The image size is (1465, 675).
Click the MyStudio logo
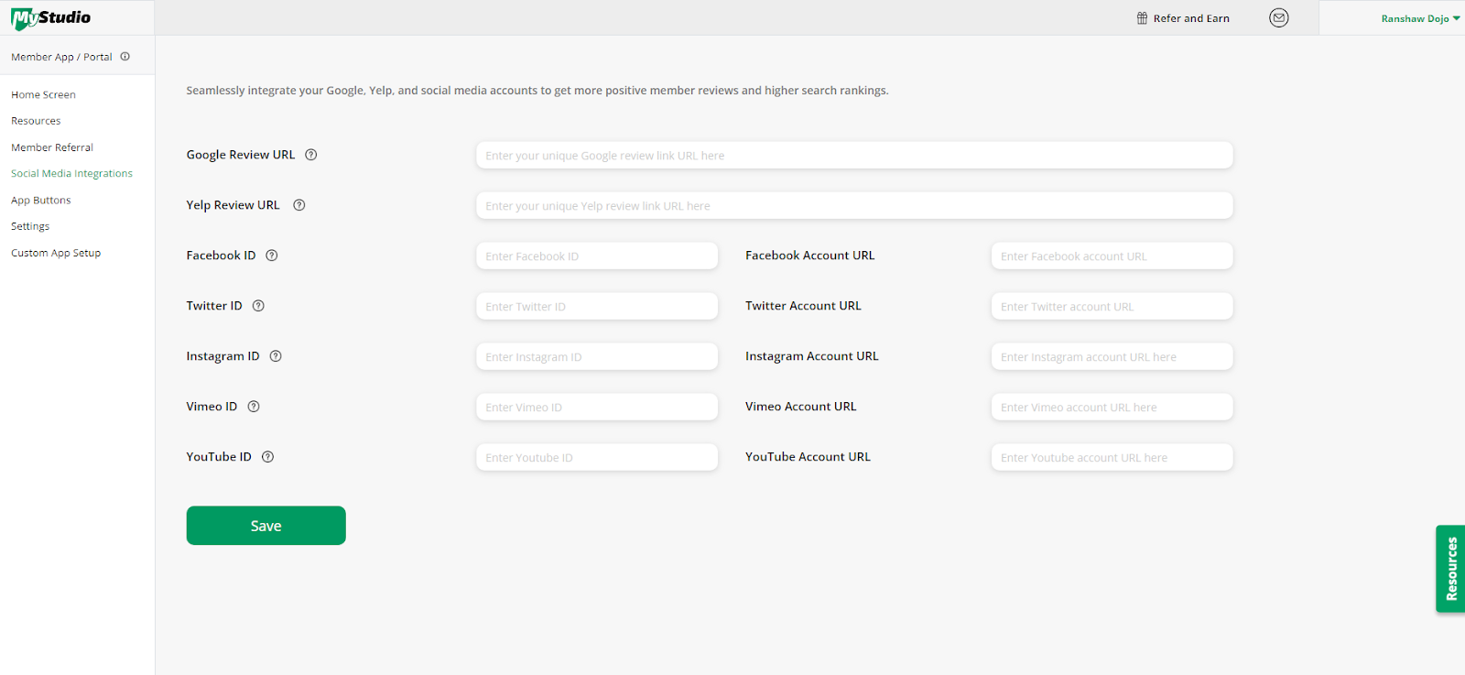pyautogui.click(x=50, y=18)
